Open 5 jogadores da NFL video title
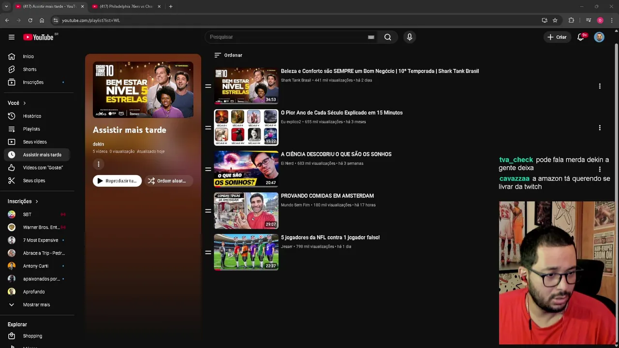The image size is (619, 348). point(330,237)
